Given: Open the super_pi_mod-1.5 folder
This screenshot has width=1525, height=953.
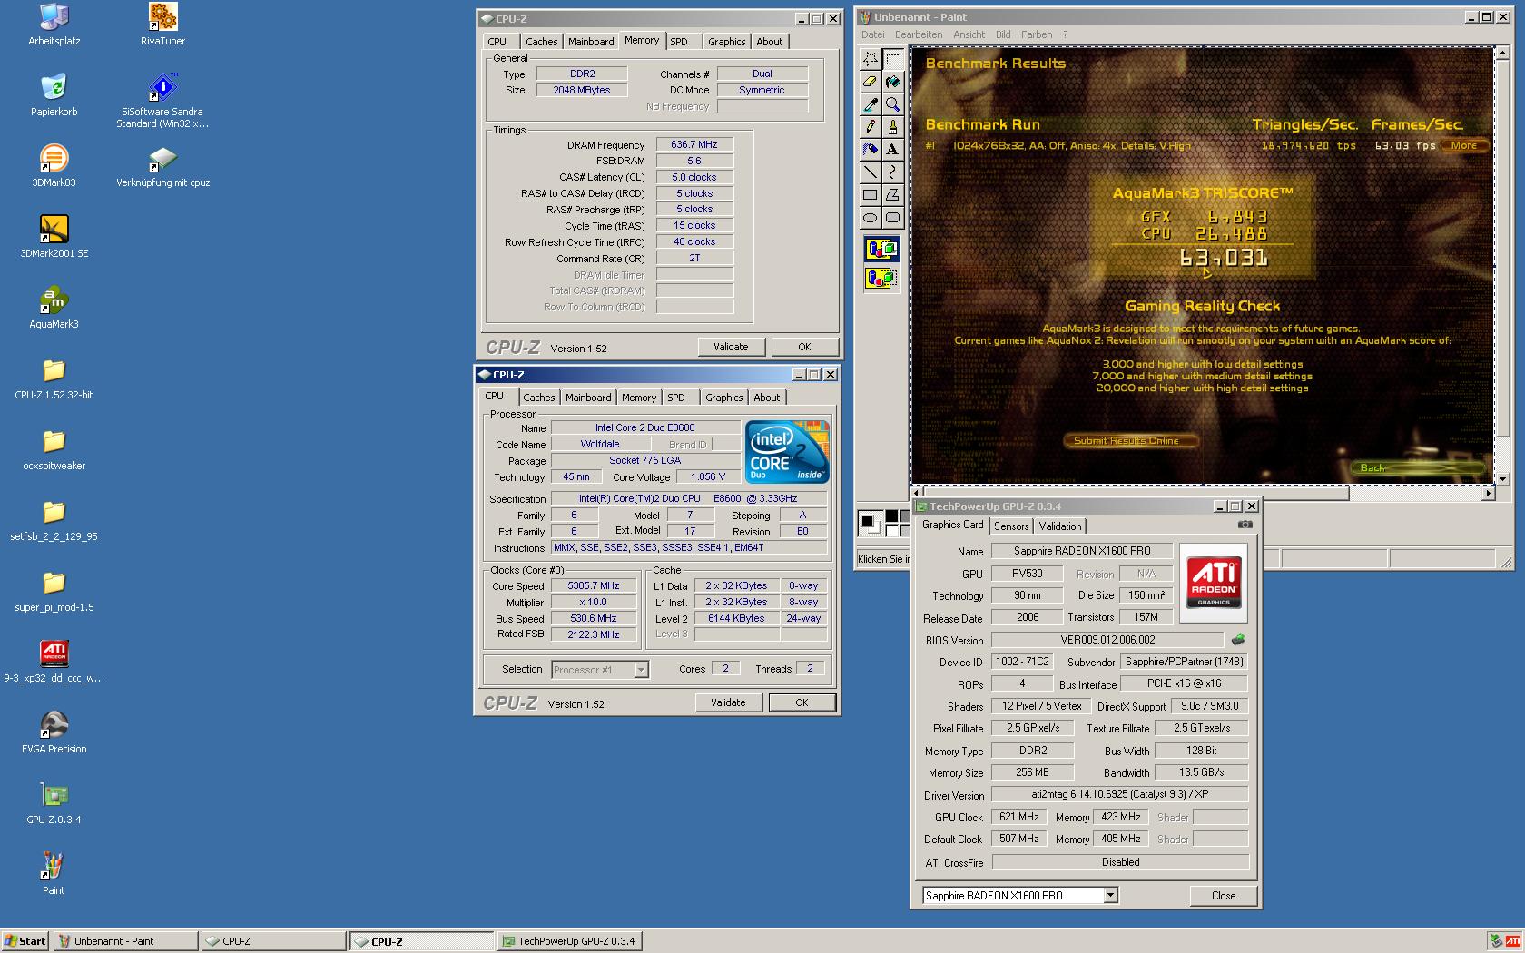Looking at the screenshot, I should click(54, 590).
